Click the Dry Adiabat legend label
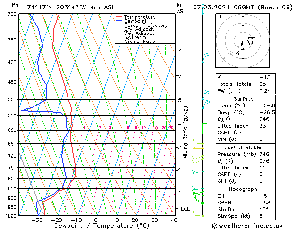 pyautogui.click(x=139, y=29)
